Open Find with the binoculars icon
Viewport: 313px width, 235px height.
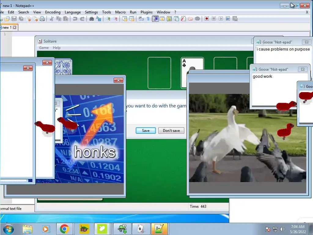point(91,19)
